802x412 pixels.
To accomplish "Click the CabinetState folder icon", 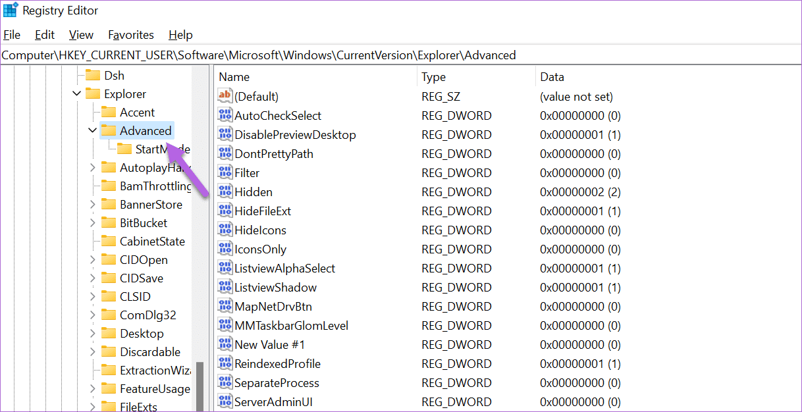I will (x=109, y=242).
